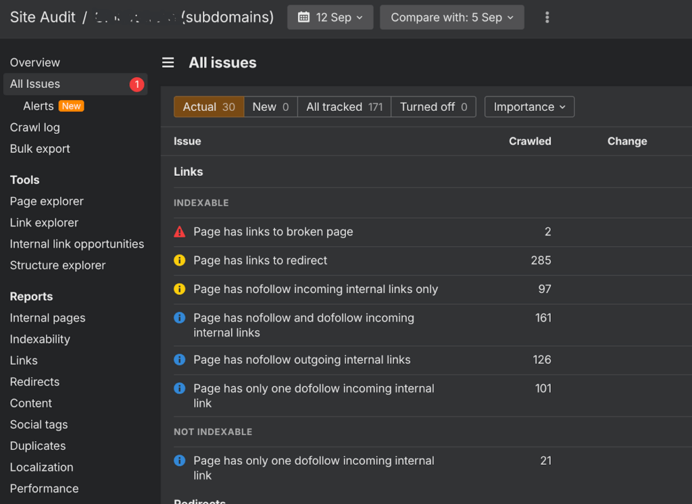Click the hamburger menu icon beside All issues
The width and height of the screenshot is (692, 504).
pos(168,63)
